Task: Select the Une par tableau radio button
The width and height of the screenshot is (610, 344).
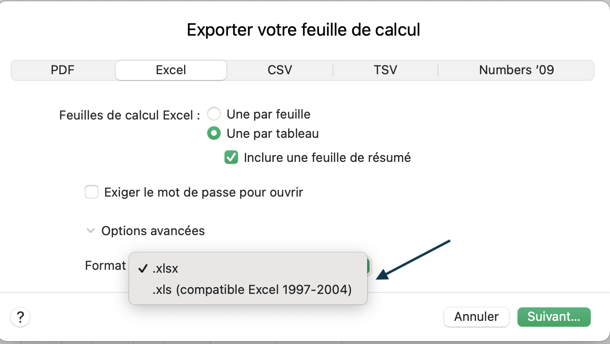Action: (x=214, y=133)
